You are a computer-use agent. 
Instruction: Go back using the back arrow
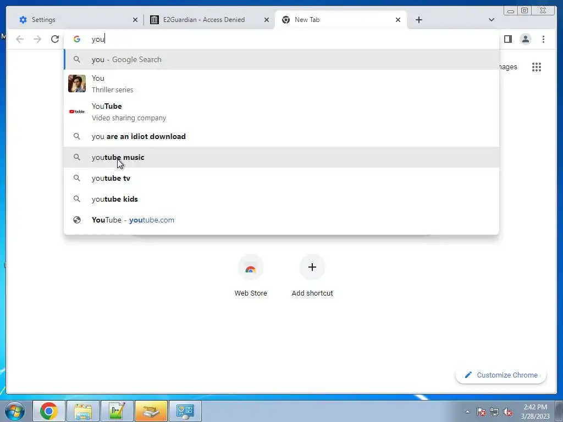click(x=20, y=39)
